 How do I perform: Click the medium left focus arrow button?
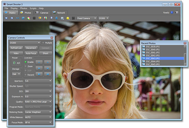pyautogui.click(x=39, y=68)
